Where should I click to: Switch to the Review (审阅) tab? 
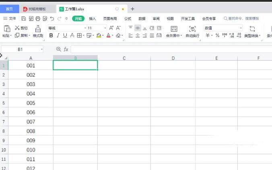pos(156,18)
